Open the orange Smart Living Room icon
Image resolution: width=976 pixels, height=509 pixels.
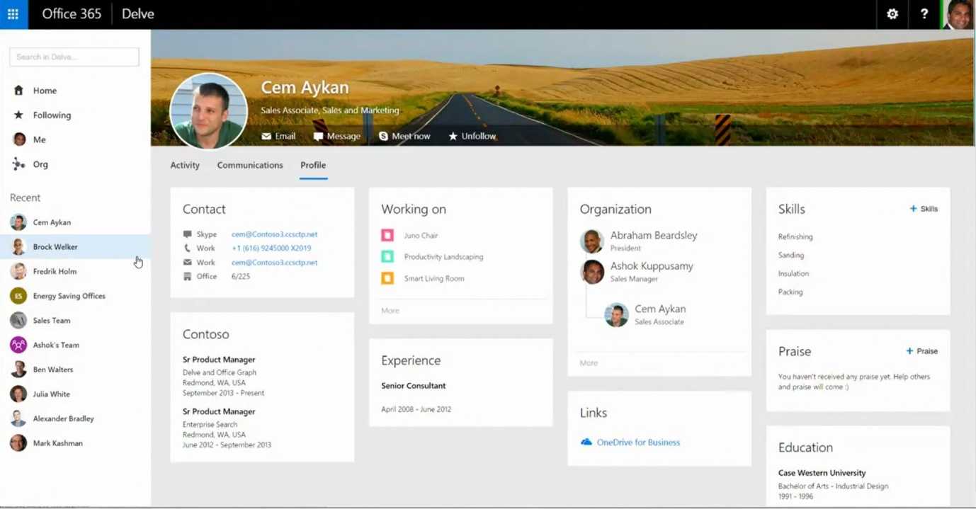[x=387, y=278]
